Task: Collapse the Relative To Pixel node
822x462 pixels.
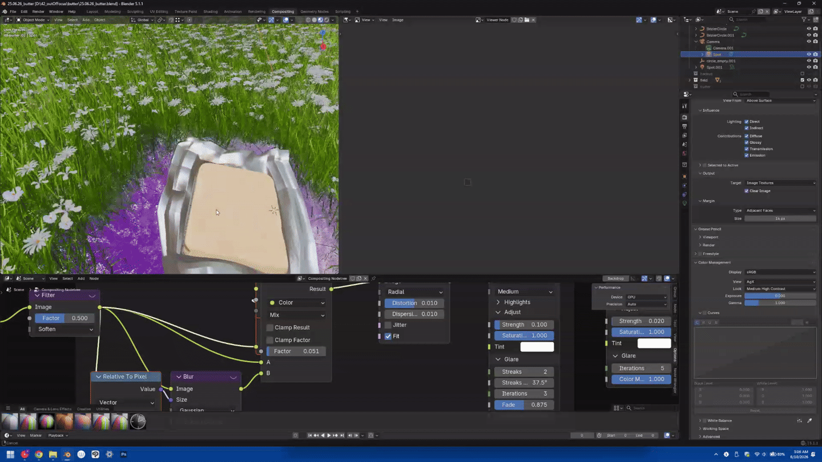Action: [98, 377]
